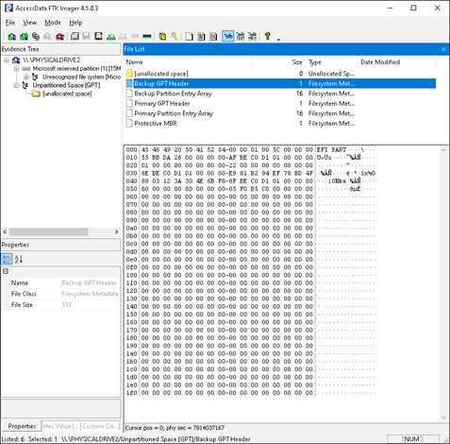Open the Help menu
Screen dimensions: 450x444
(75, 23)
